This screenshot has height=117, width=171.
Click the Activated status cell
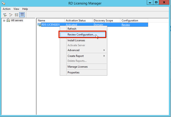71,25
